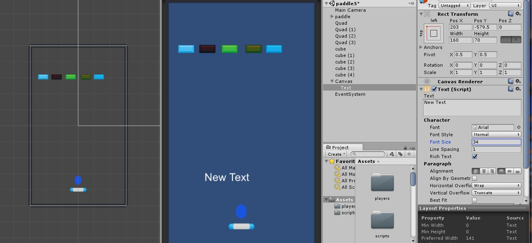The width and height of the screenshot is (532, 243).
Task: Open the Rect Transform settings gear
Action: pyautogui.click(x=517, y=13)
